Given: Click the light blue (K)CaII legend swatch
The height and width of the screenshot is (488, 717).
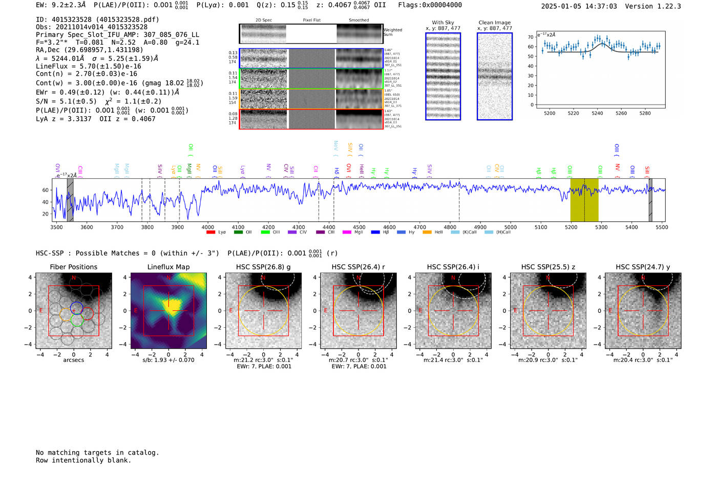Looking at the screenshot, I should (x=455, y=232).
